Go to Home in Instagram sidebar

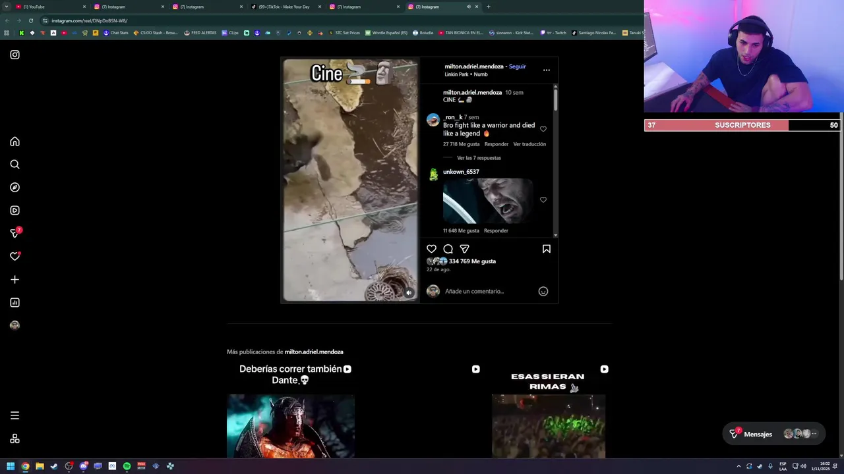[x=15, y=142]
